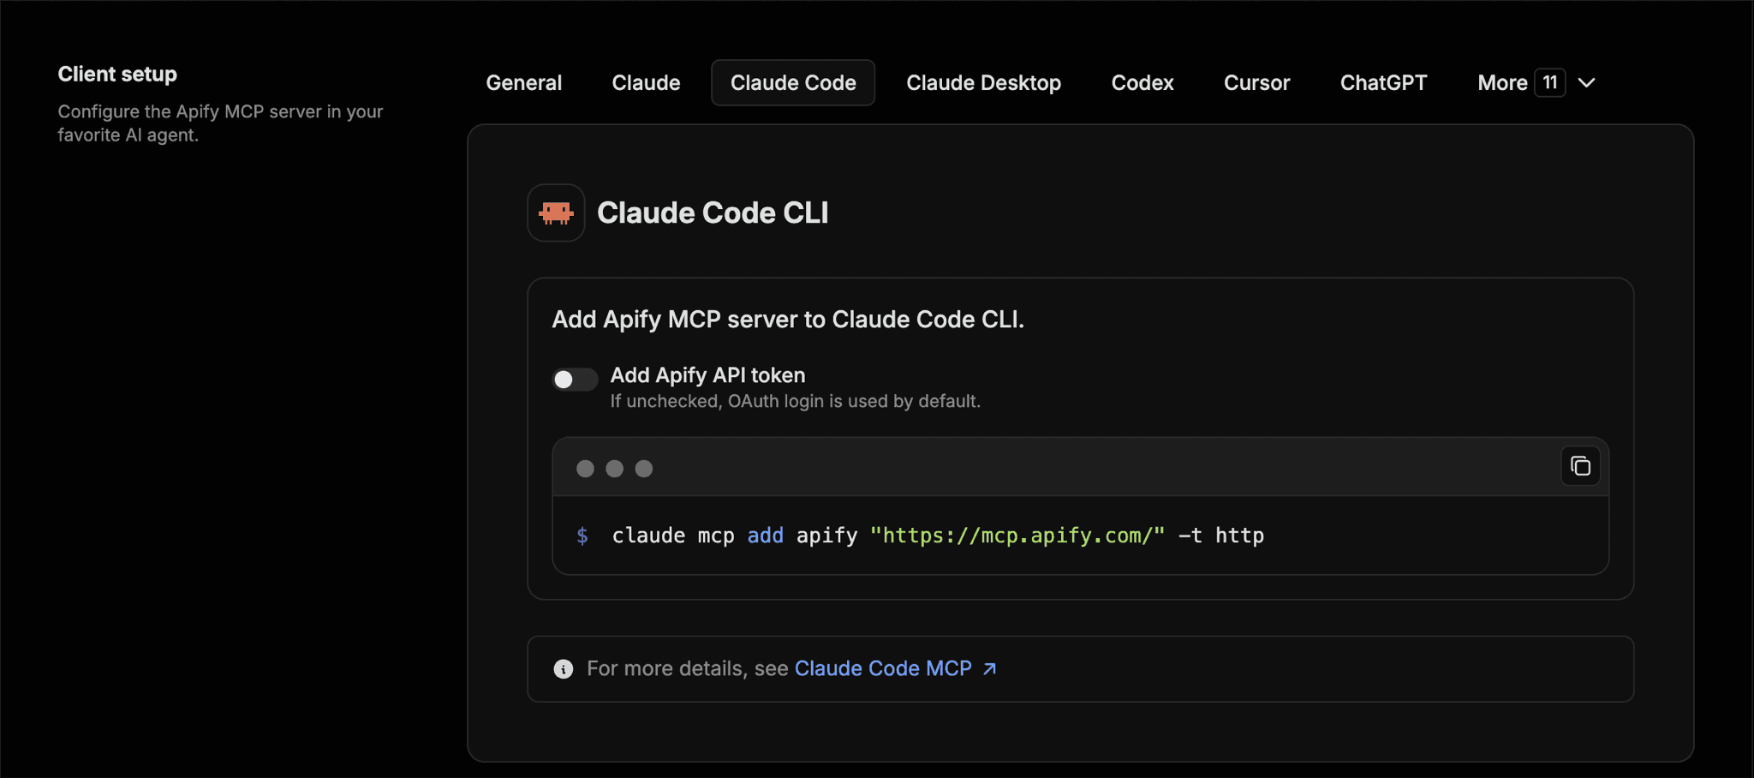Click the Claude Code CLI pixel robot icon
Screen dimensions: 1754x778
(x=556, y=212)
